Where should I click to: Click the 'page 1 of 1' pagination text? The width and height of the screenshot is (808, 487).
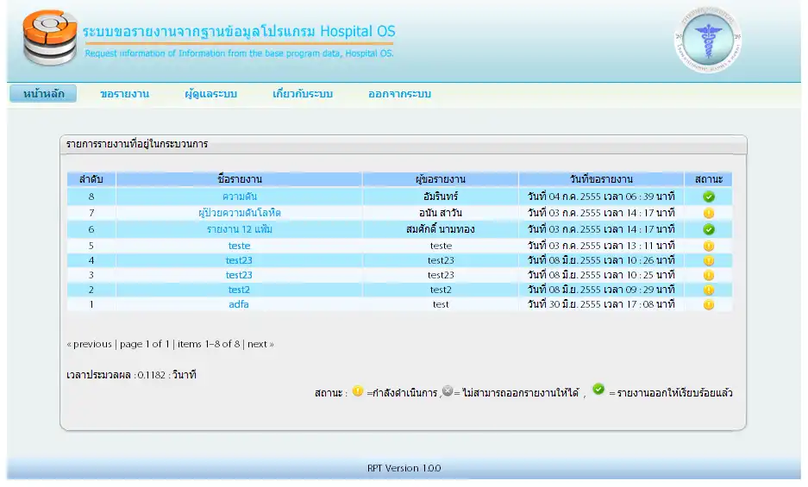pos(144,344)
